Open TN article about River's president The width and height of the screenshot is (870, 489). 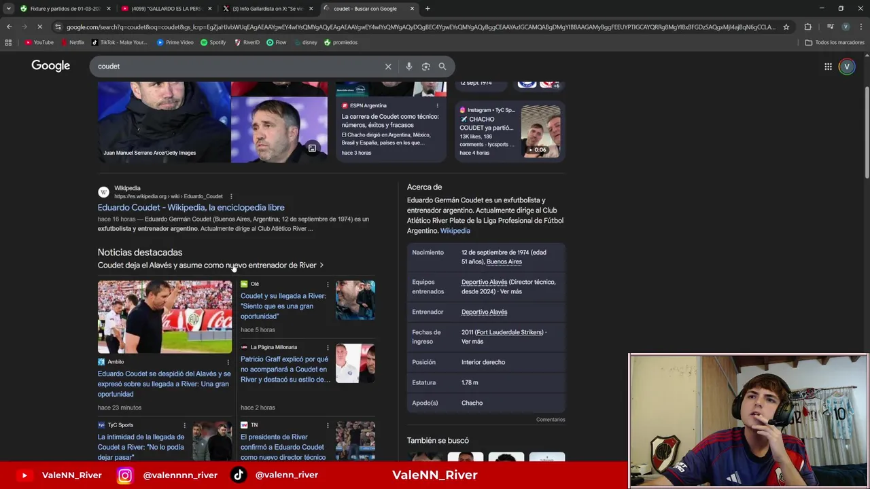(x=282, y=447)
